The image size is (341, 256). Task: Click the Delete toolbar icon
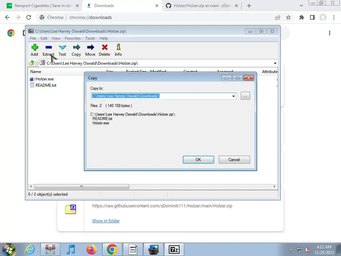[x=105, y=47]
